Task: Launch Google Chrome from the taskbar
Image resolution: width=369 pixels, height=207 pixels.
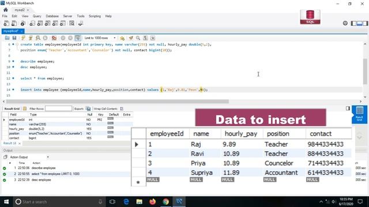Action: click(166, 202)
